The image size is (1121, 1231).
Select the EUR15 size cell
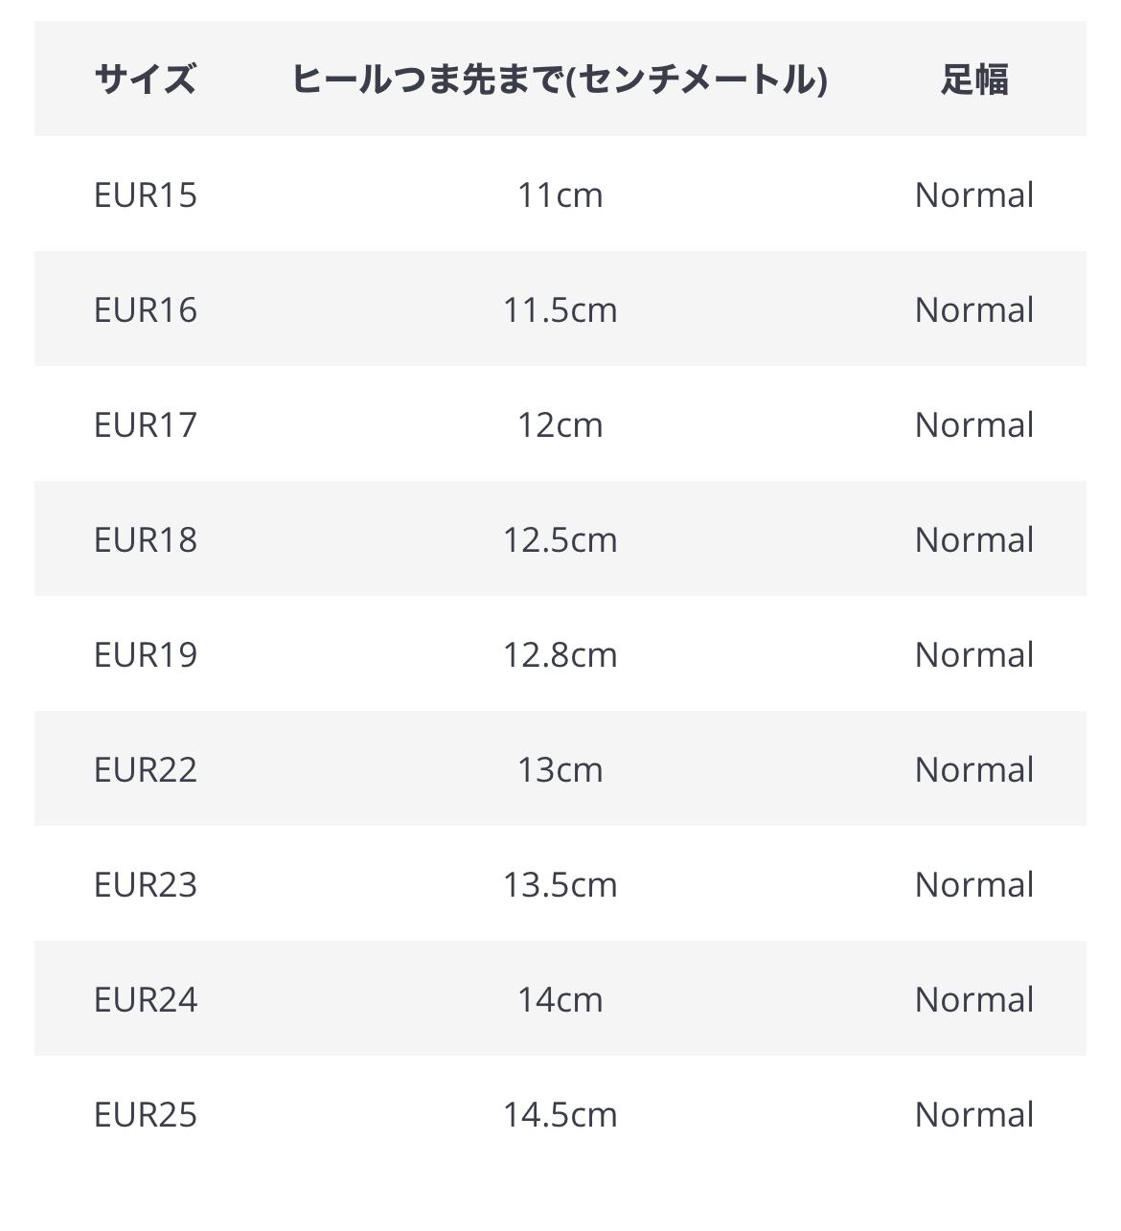(146, 194)
